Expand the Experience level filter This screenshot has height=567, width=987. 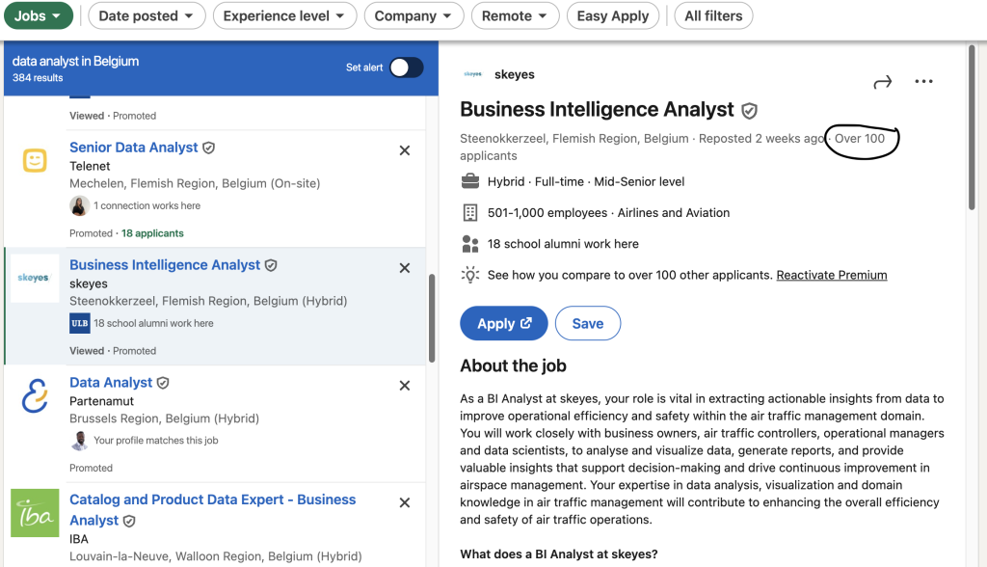284,15
